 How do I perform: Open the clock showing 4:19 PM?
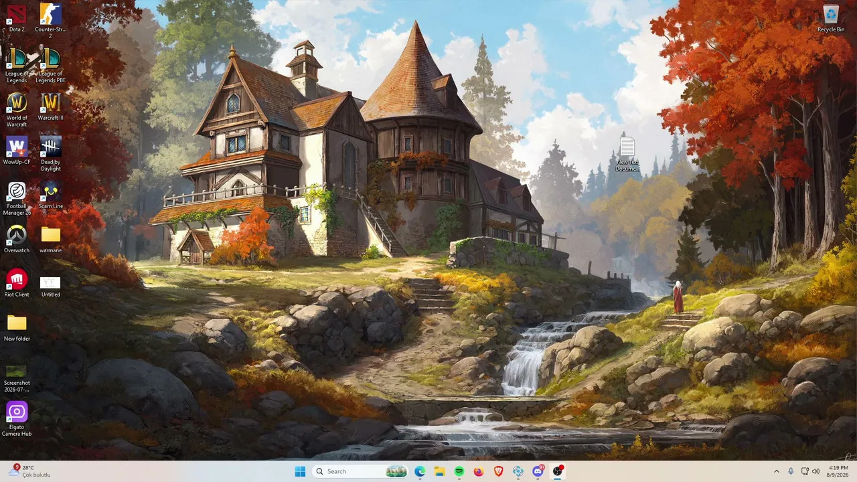[838, 471]
